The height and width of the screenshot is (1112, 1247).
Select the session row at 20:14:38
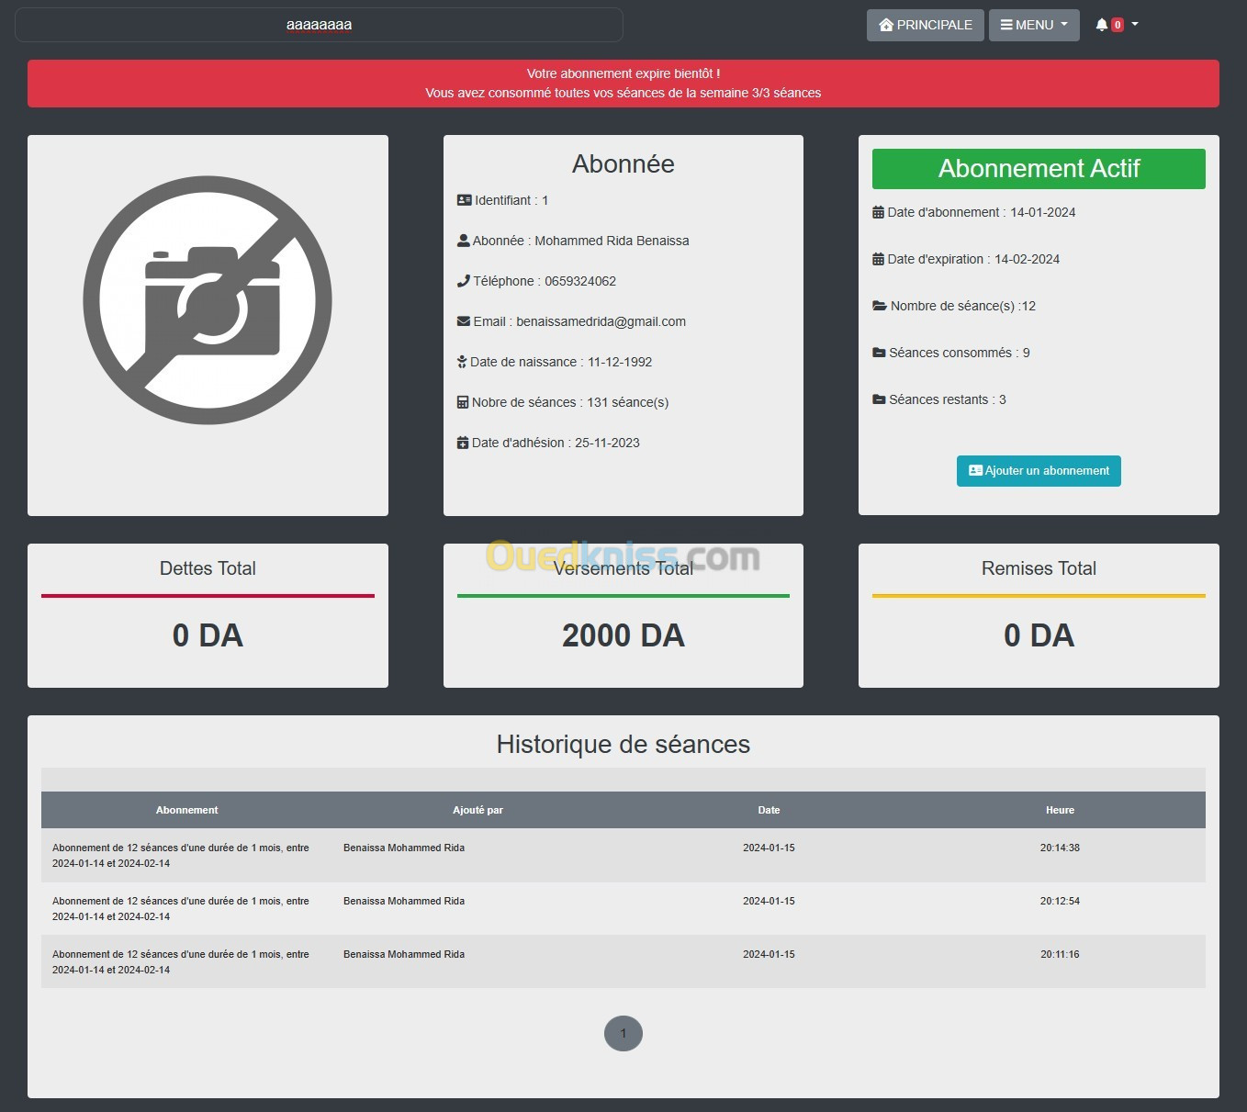point(623,856)
